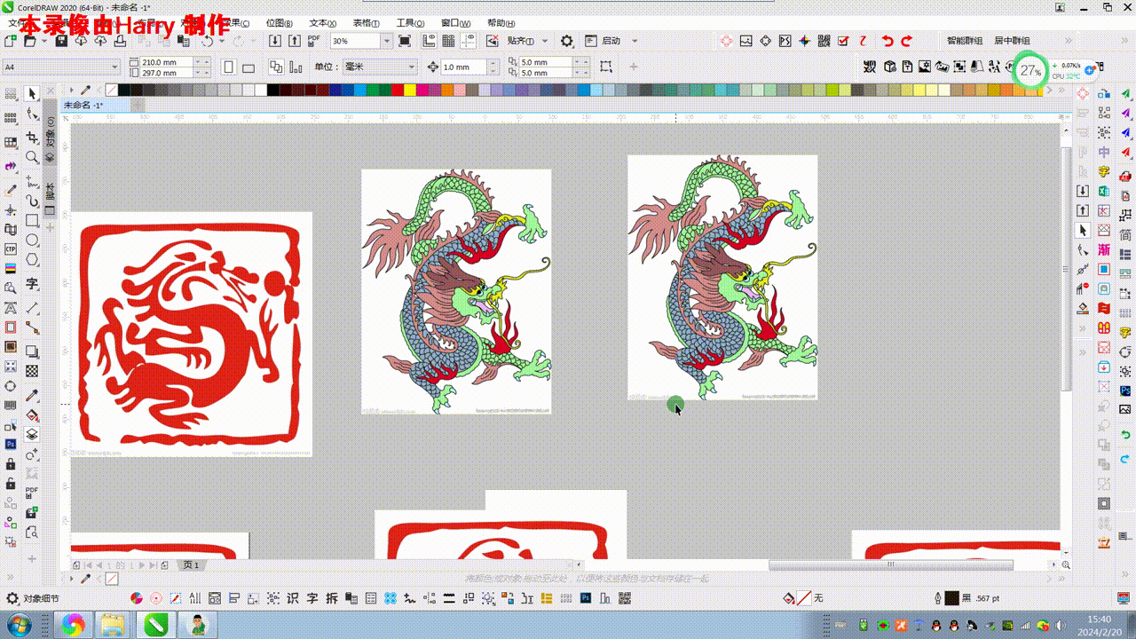Select the Transparency checkerboard tool
This screenshot has width=1136, height=639.
(32, 372)
